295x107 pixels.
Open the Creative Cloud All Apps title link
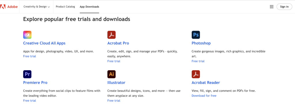[44, 43]
